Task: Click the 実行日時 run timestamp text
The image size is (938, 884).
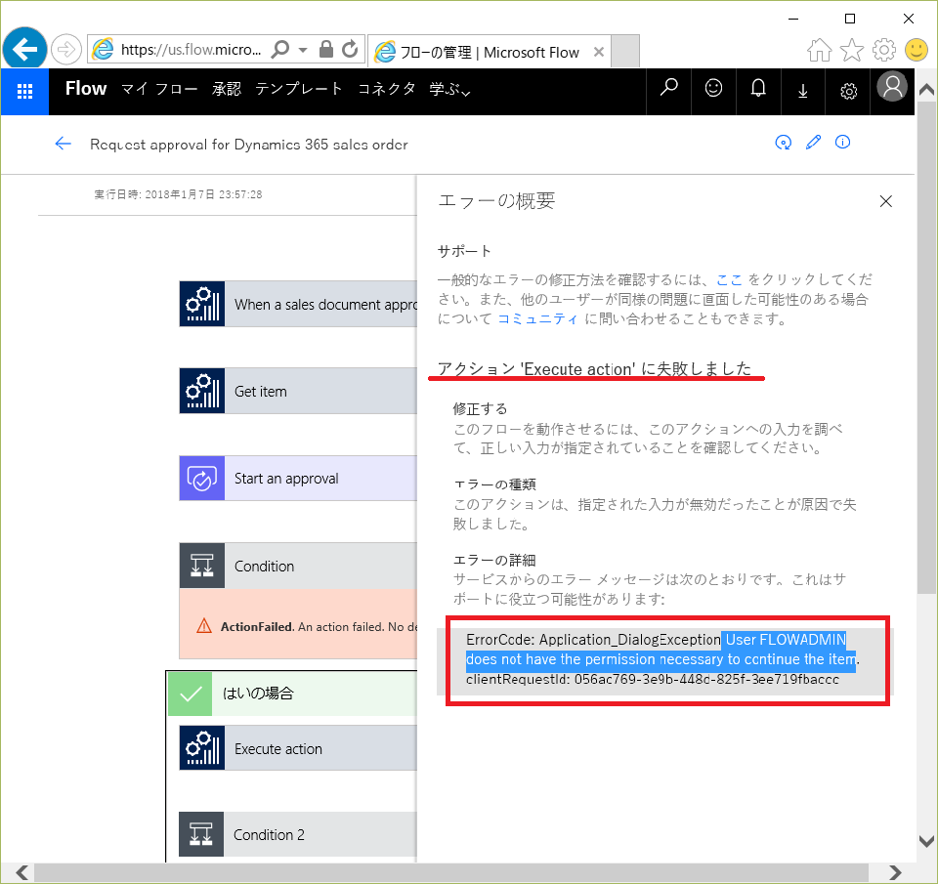Action: click(178, 194)
